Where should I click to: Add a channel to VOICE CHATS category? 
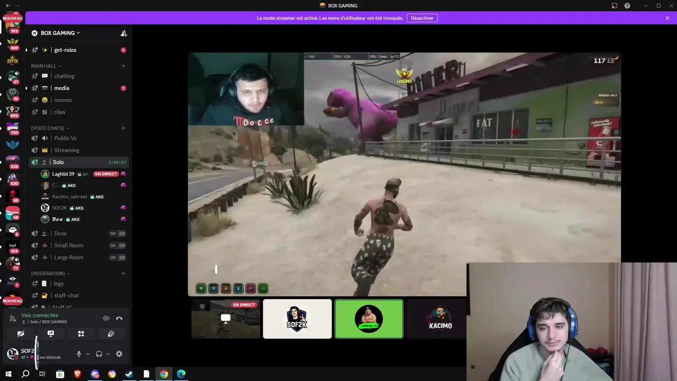(123, 128)
